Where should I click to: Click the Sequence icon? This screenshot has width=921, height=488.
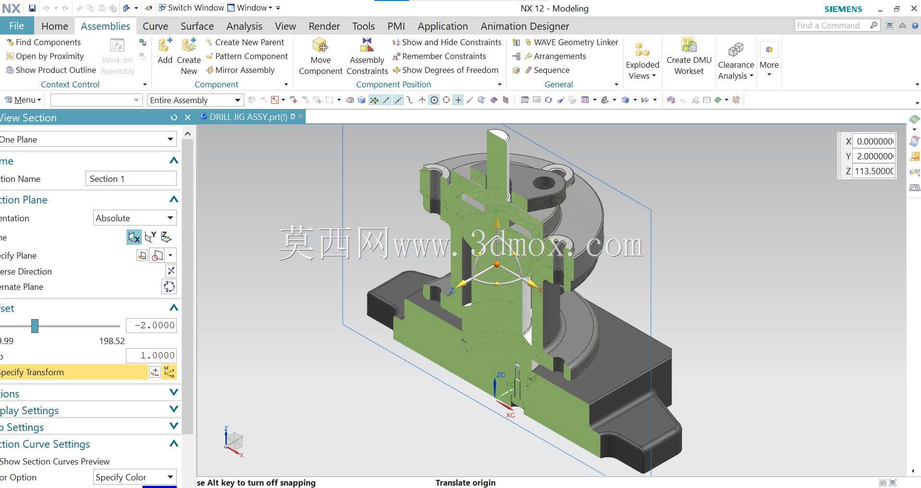click(528, 70)
